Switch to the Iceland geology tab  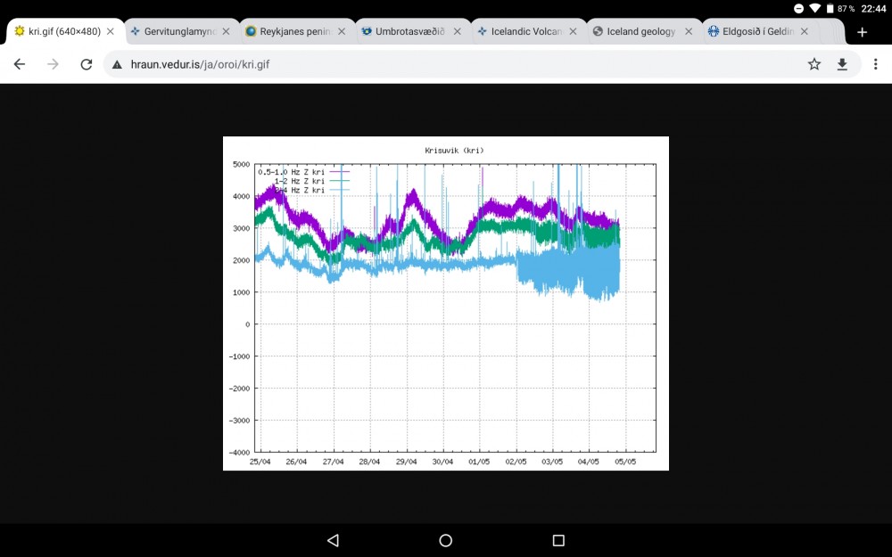pyautogui.click(x=639, y=29)
